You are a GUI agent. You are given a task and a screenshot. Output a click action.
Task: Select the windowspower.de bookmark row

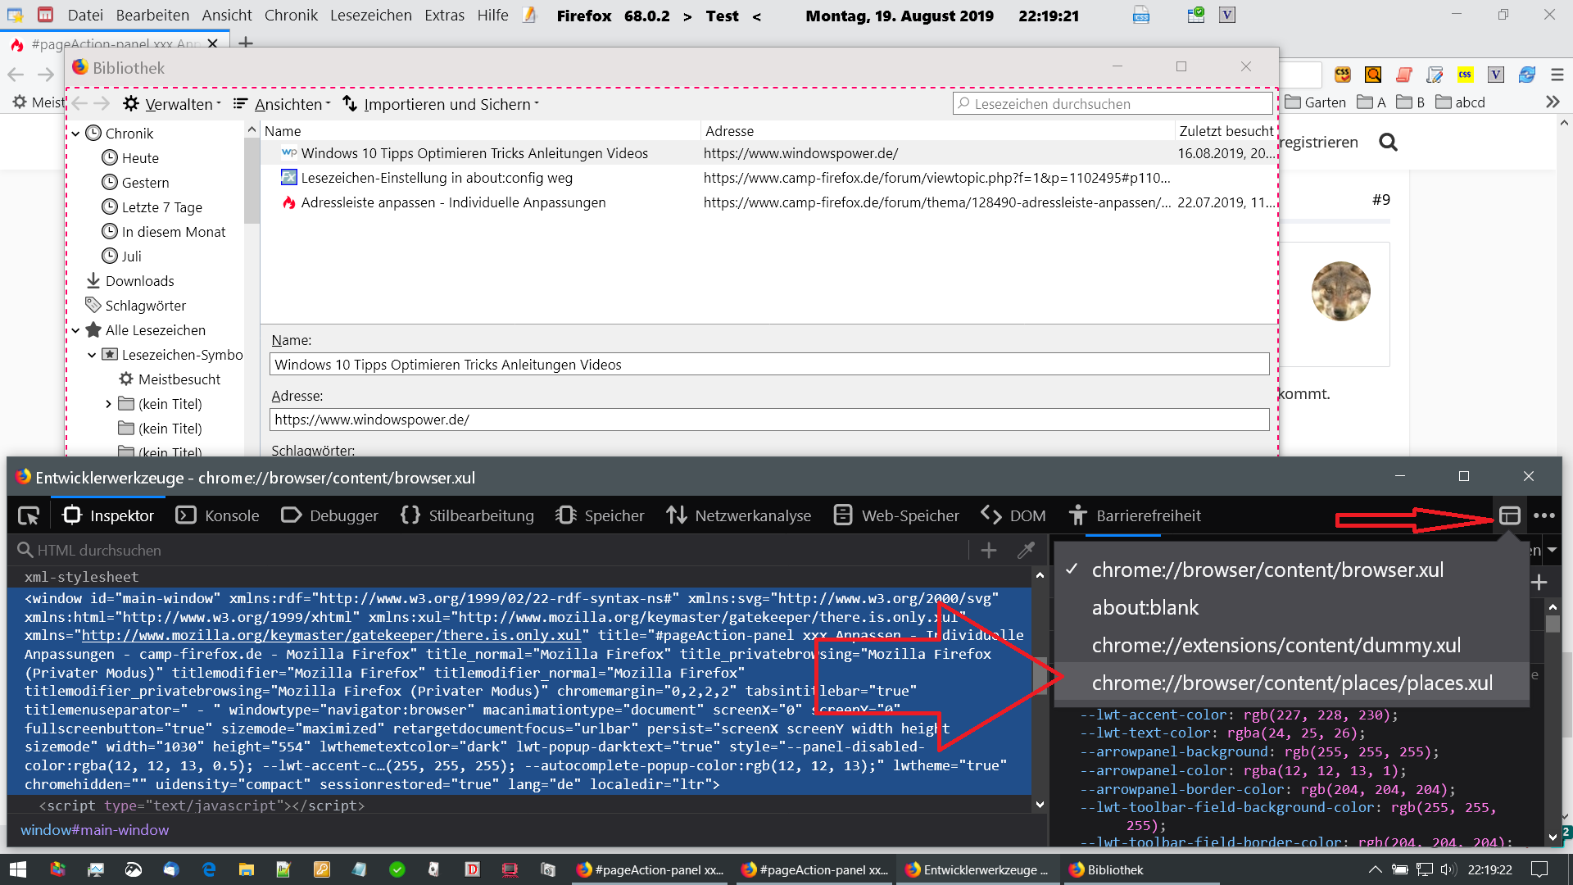click(x=474, y=153)
